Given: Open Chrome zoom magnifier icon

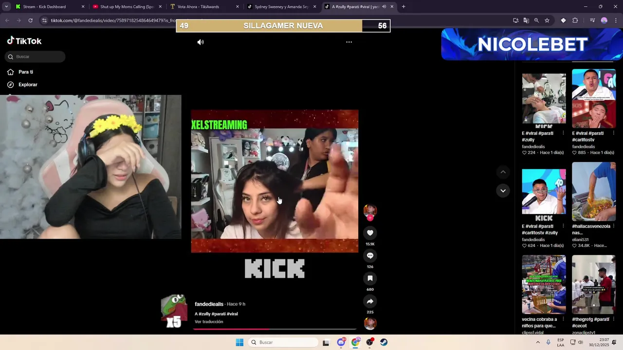Looking at the screenshot, I should pyautogui.click(x=536, y=20).
